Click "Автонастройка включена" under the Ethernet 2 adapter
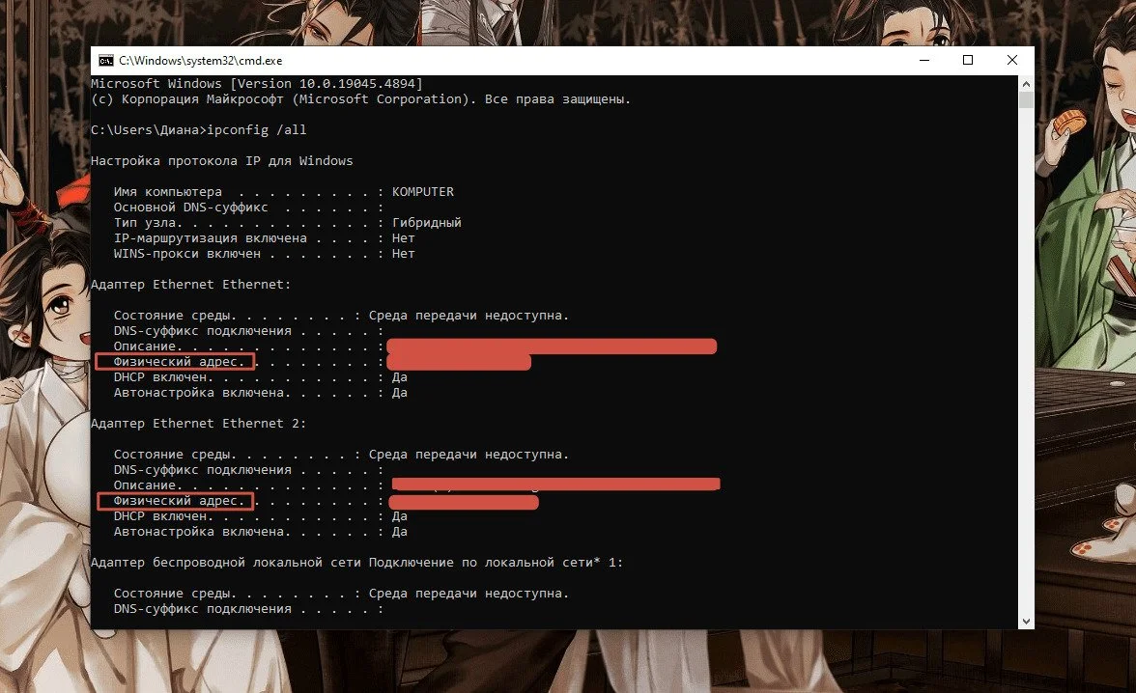 [x=201, y=532]
